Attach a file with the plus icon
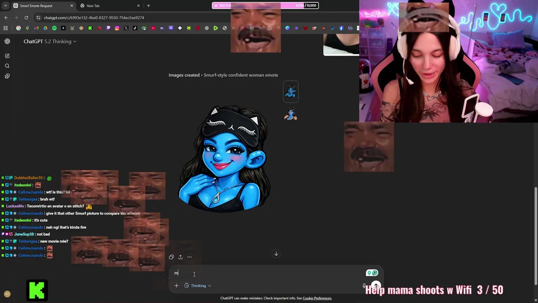This screenshot has height=303, width=538. (x=177, y=286)
